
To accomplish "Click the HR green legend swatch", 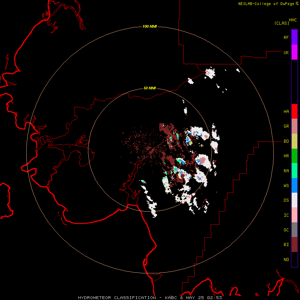I will (x=294, y=156).
